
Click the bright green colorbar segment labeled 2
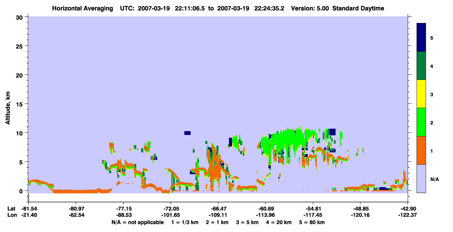point(421,122)
